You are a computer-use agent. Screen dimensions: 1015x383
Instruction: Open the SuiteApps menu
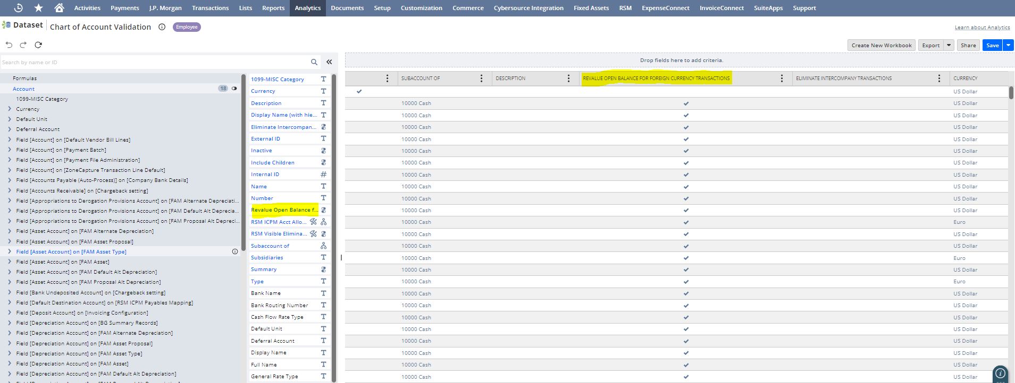[x=768, y=8]
